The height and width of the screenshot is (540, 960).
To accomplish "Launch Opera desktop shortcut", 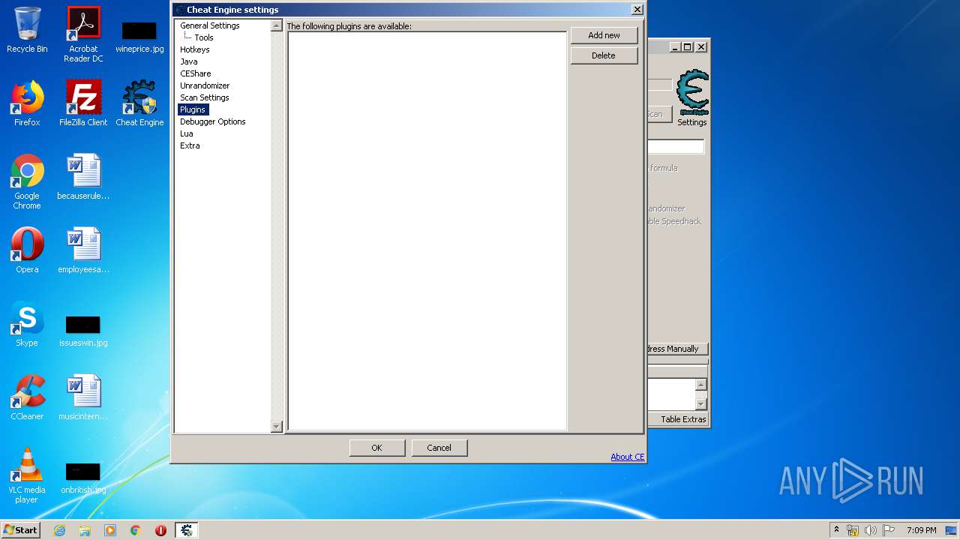I will tap(27, 250).
